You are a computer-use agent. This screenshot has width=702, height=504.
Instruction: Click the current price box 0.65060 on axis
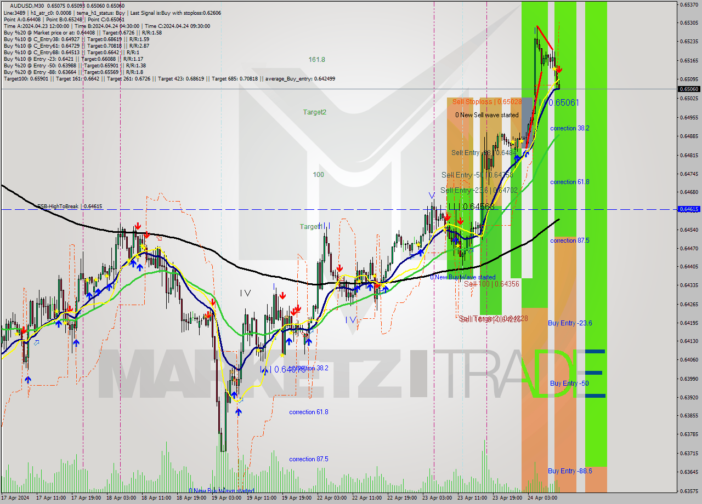[x=689, y=89]
